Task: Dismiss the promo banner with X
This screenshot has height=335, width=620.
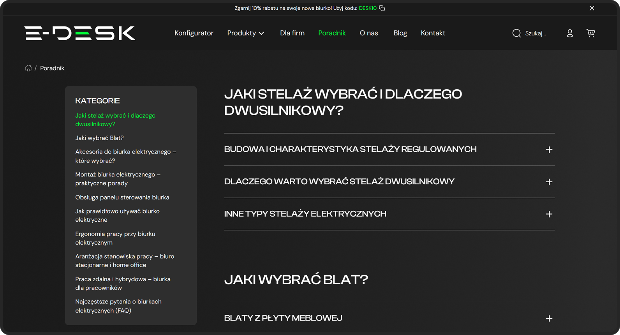Action: click(592, 8)
